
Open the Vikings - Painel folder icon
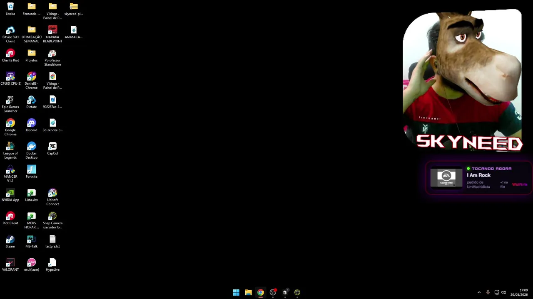pyautogui.click(x=52, y=11)
